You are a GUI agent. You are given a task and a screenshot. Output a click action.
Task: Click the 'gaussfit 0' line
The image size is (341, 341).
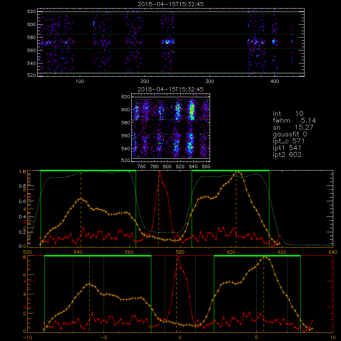tap(290, 134)
